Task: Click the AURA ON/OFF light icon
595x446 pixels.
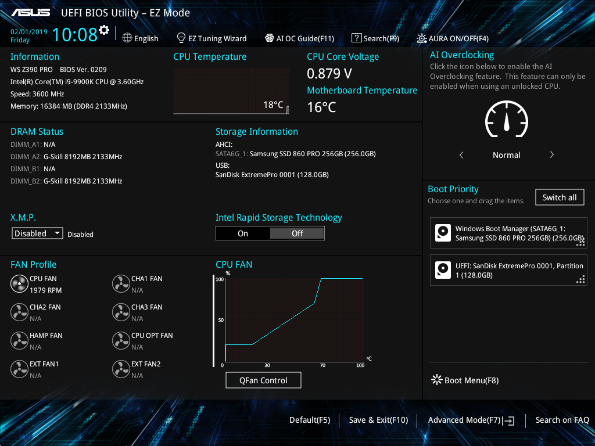Action: click(x=422, y=38)
